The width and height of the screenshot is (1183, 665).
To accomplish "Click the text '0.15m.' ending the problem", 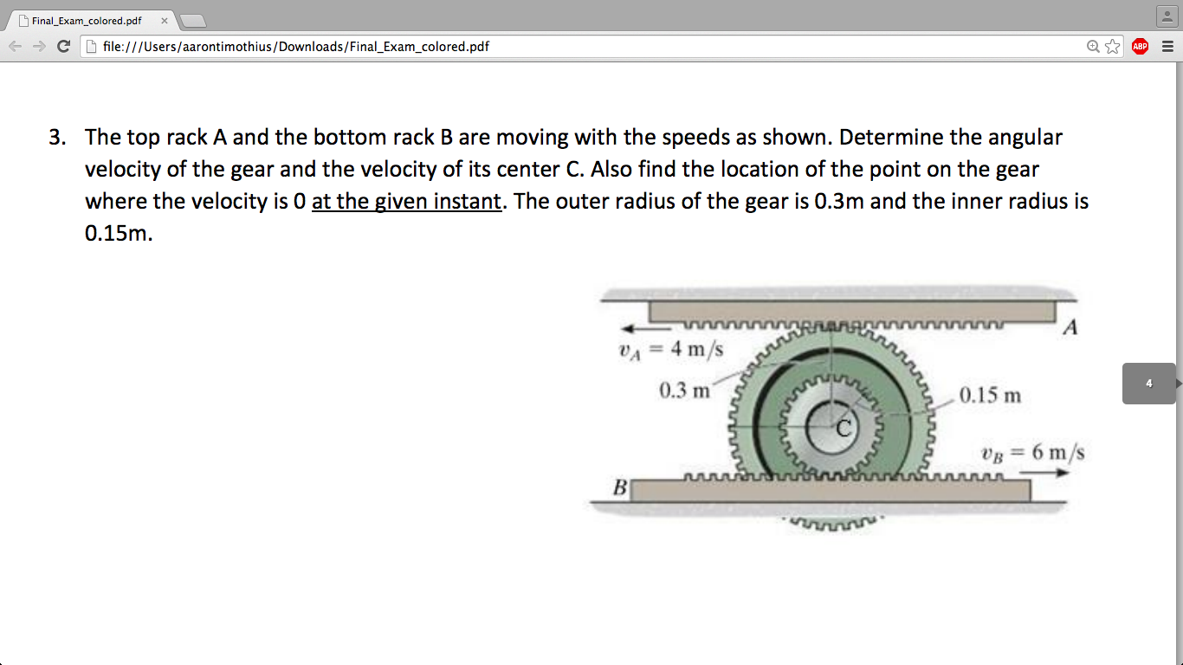I will (119, 234).
